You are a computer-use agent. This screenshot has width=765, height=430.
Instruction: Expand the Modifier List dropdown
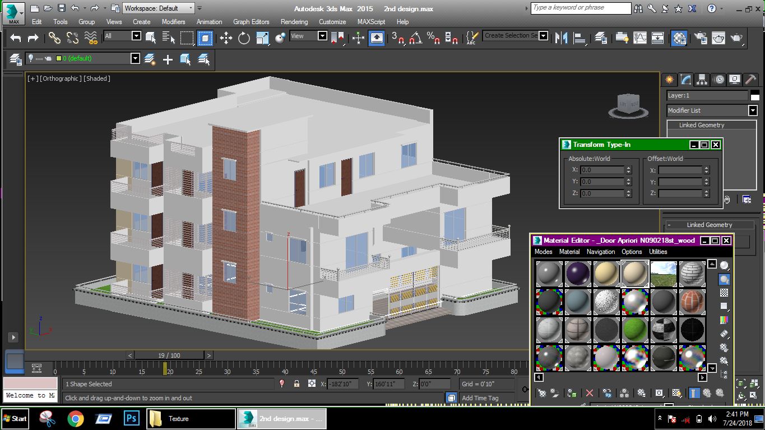[753, 110]
